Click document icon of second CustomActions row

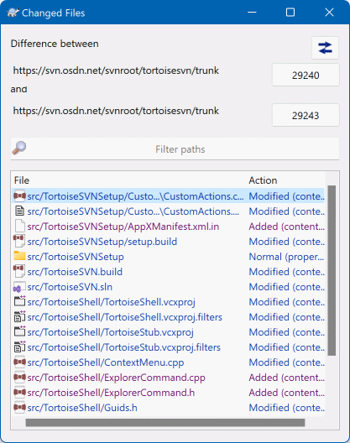click(19, 211)
